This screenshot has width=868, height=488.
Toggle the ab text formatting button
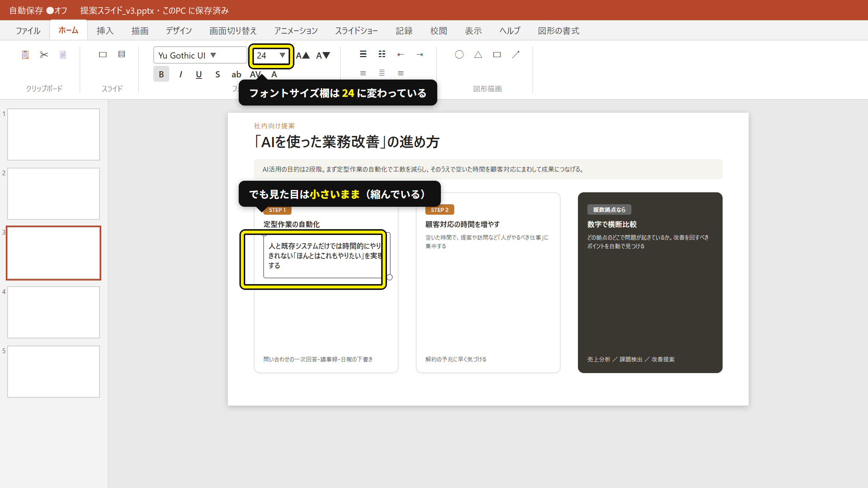point(236,74)
